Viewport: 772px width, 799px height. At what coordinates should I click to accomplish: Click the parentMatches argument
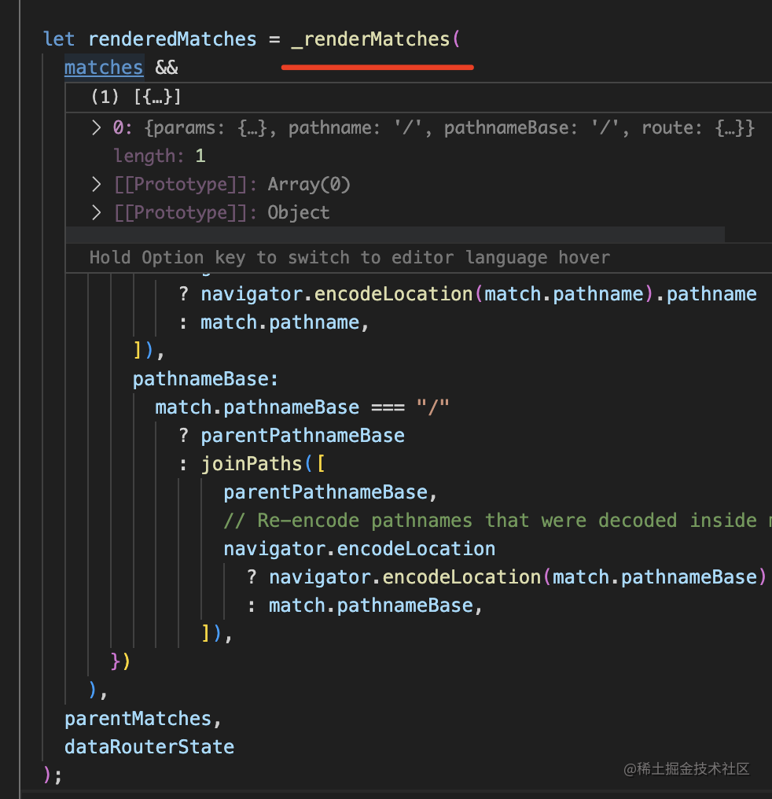tap(138, 719)
